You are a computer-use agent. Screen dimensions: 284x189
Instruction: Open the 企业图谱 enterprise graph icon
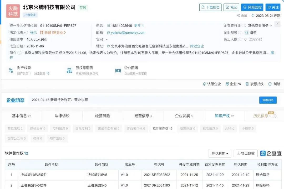pyautogui.click(x=118, y=70)
